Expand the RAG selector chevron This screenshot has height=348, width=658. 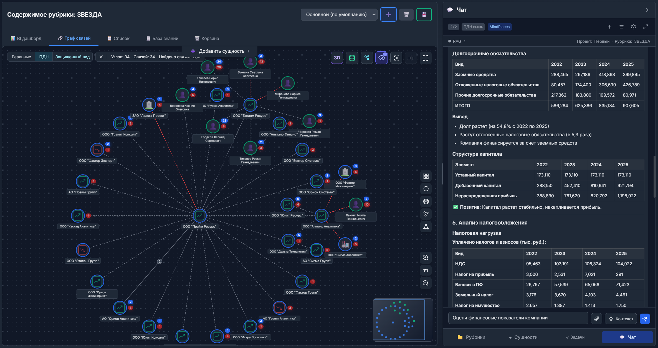465,41
